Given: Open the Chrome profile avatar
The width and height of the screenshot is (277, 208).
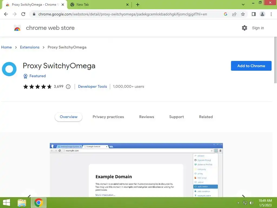Looking at the screenshot, I should click(262, 14).
